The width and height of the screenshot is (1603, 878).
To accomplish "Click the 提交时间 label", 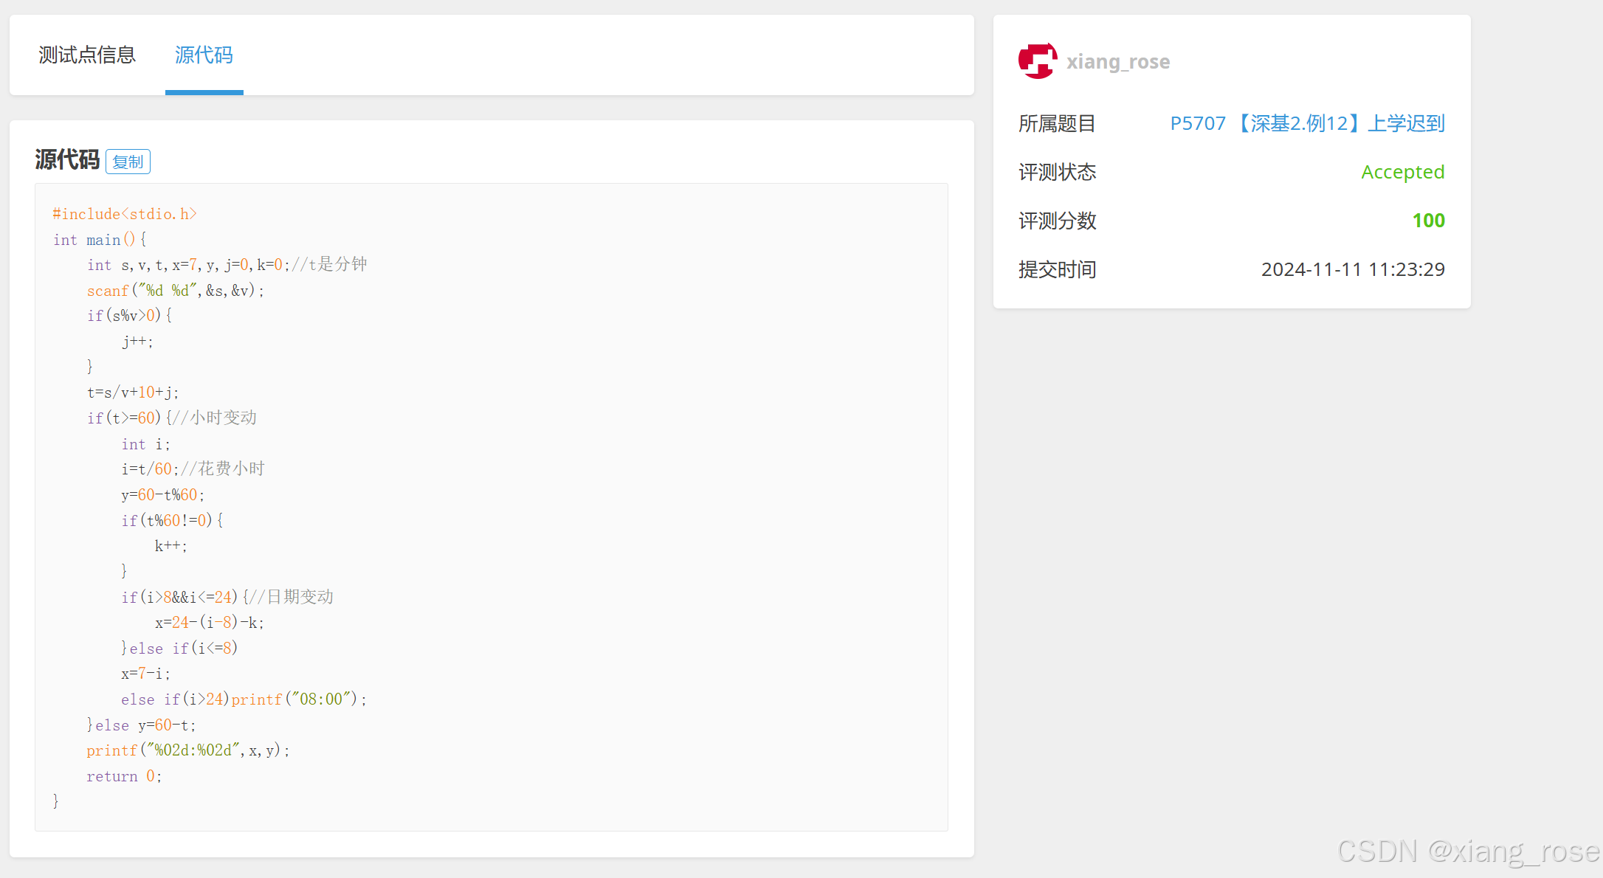I will click(x=1057, y=269).
